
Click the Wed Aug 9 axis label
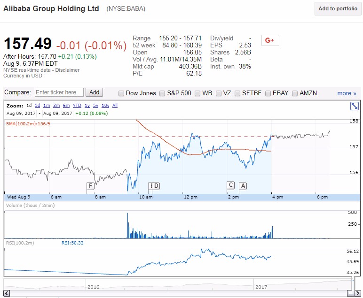pos(19,197)
